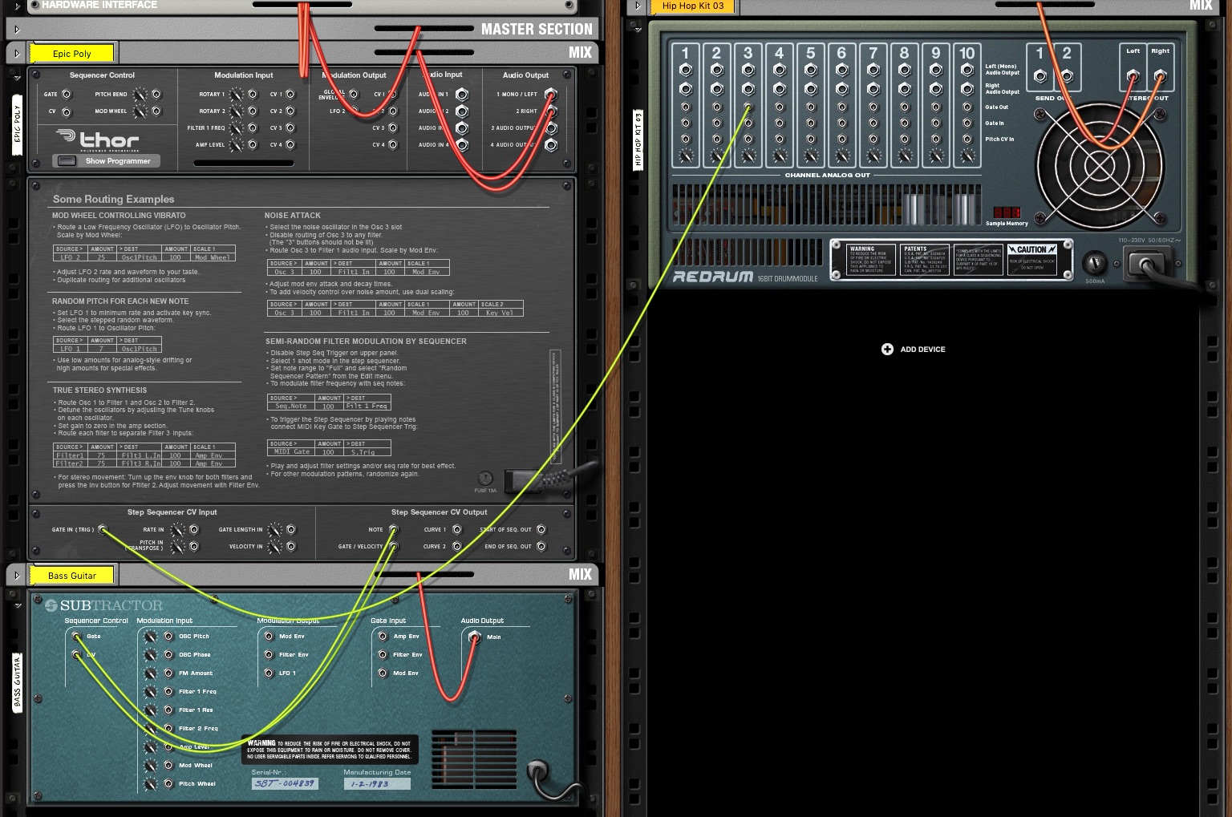
Task: Click Subtractor's Filter Env gate input jack
Action: 383,655
